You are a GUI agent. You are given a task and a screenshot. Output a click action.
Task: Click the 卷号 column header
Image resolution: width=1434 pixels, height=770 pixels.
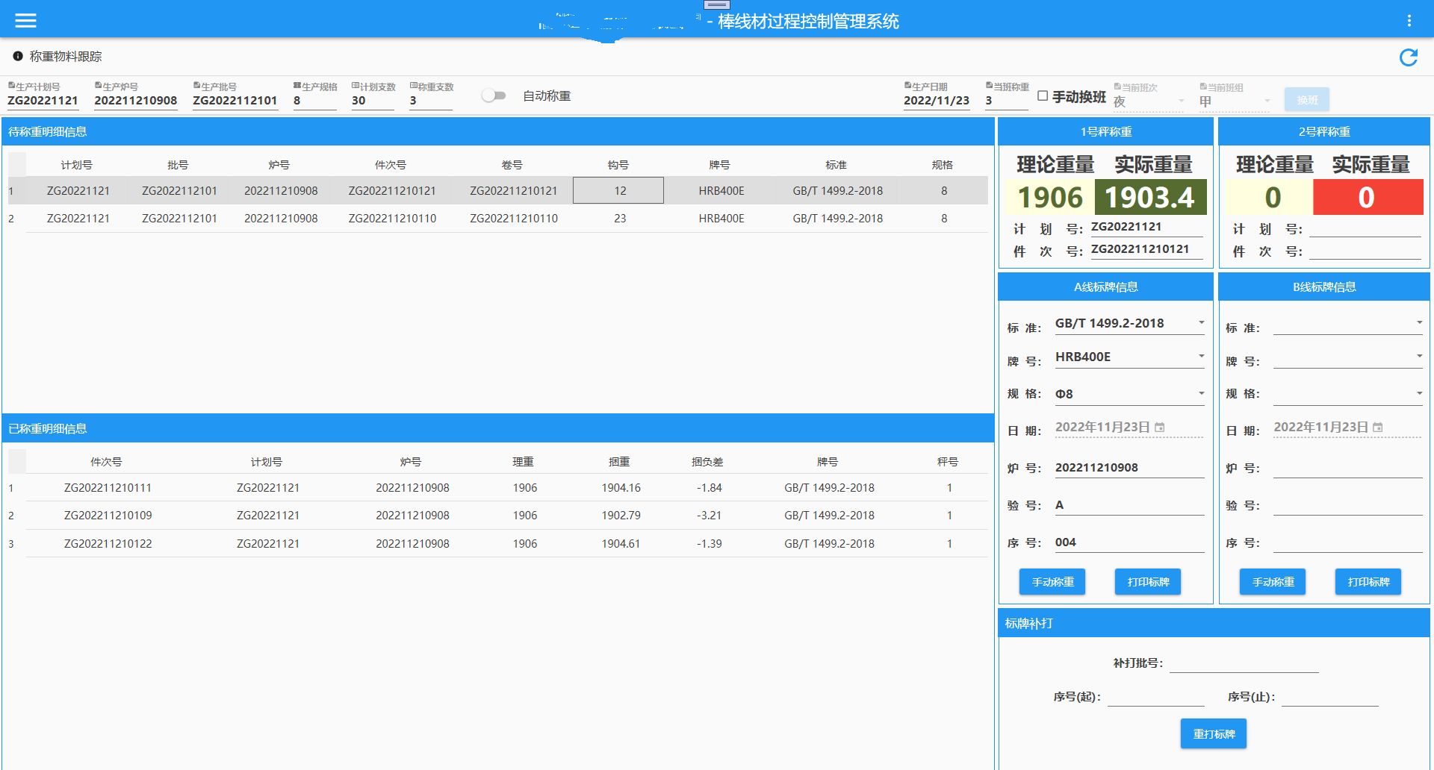point(512,165)
